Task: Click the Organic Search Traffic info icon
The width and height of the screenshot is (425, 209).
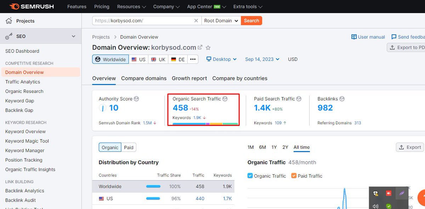Action: (x=225, y=99)
